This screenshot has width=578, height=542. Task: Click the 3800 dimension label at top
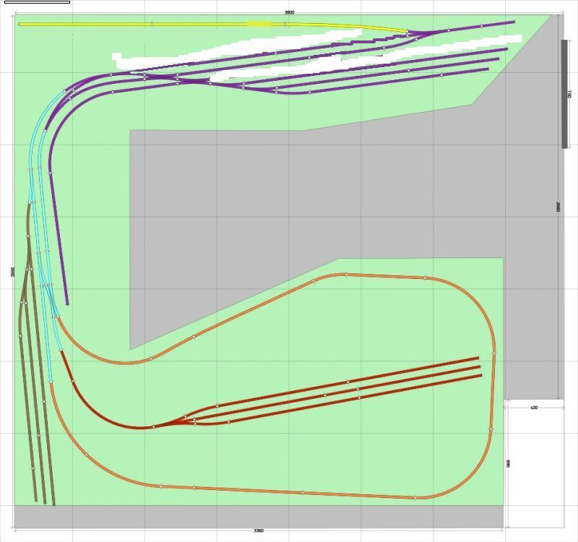290,12
